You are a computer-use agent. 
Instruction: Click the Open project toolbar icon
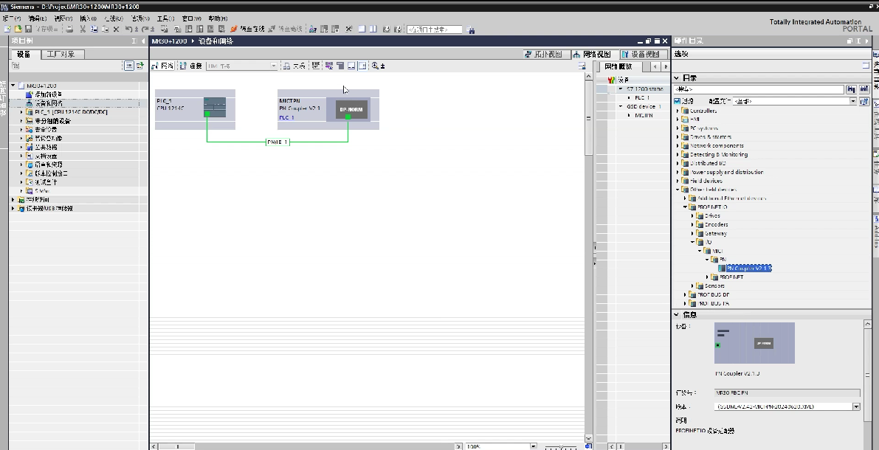tap(18, 29)
